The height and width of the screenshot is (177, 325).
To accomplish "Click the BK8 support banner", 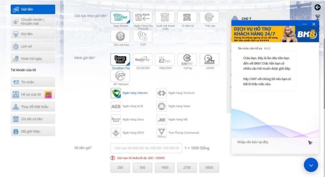I will pyautogui.click(x=275, y=34).
